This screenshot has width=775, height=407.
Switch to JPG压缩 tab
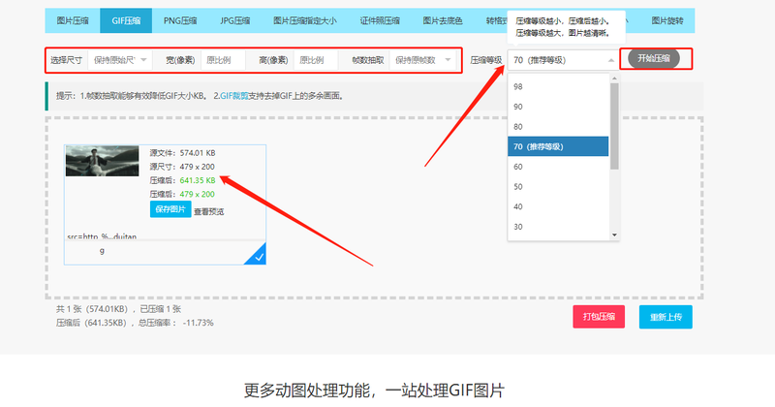(x=234, y=20)
